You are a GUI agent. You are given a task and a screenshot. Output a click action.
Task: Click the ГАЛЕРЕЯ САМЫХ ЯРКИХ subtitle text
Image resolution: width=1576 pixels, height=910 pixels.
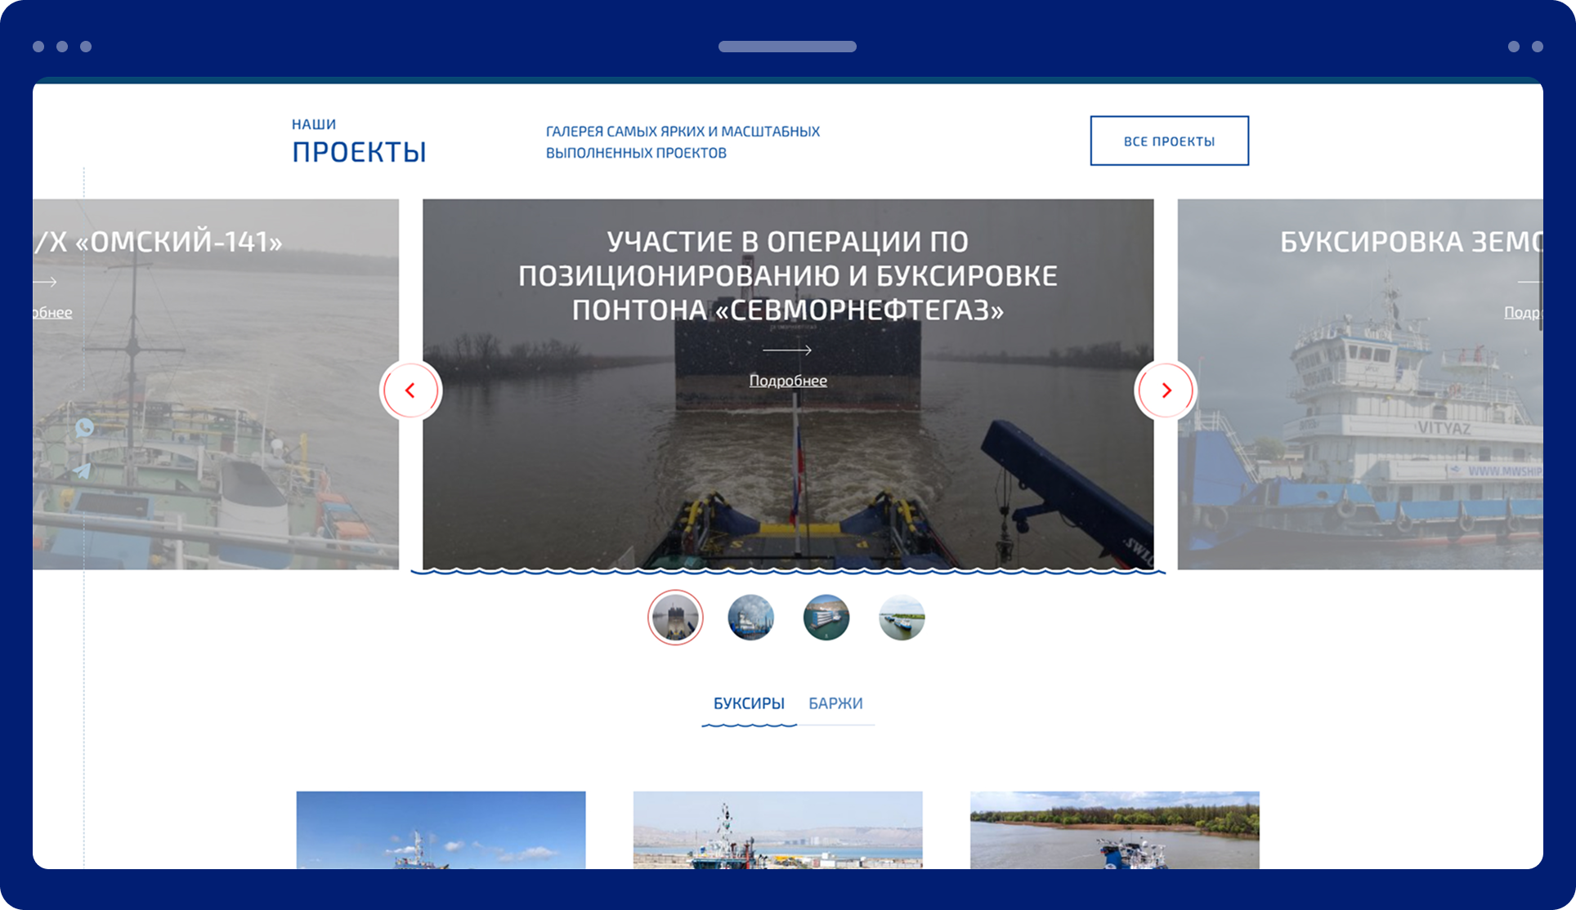[x=683, y=142]
